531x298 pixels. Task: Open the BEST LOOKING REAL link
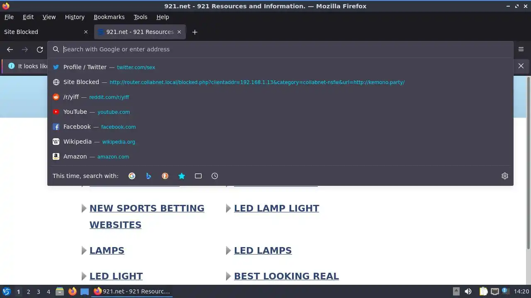pyautogui.click(x=286, y=276)
